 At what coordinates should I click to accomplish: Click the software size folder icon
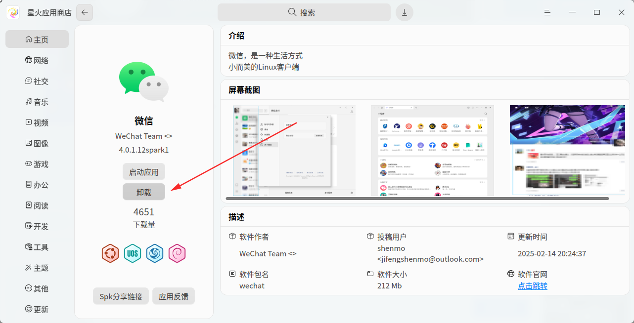370,274
